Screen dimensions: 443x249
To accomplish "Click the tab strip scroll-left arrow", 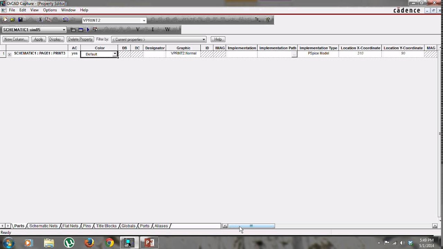I will click(x=2, y=226).
